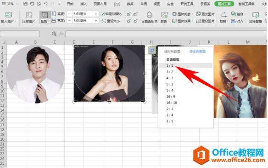Switch to the Crop by Shape tab
This screenshot has width=268, height=168.
click(172, 51)
